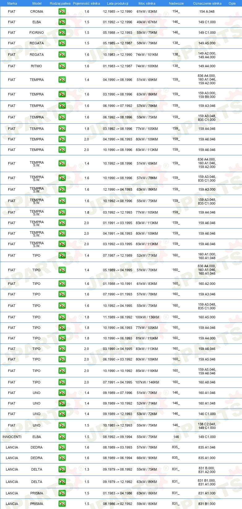Image resolution: width=242 pixels, height=509 pixels.
Task: Select the Lata produkcji column header
Action: click(118, 3)
